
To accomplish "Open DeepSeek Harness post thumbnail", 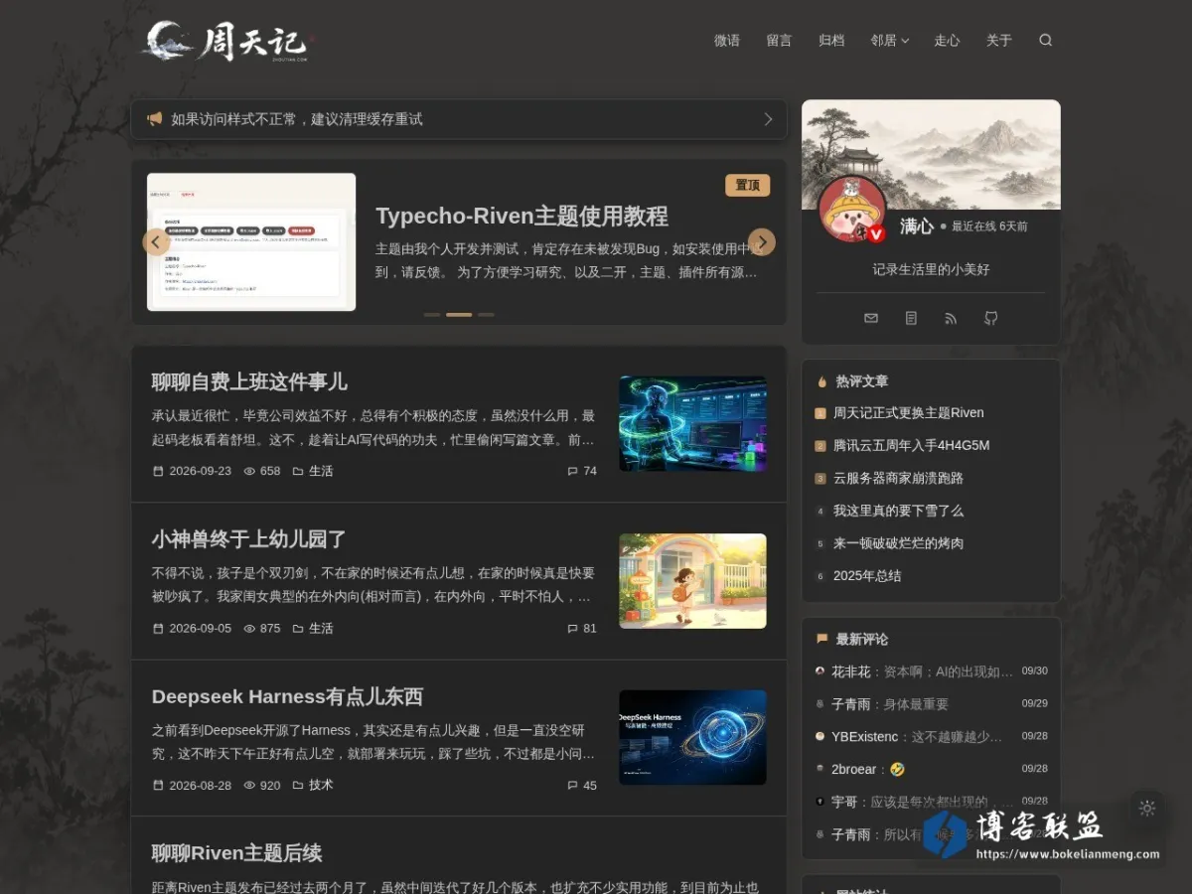I will point(692,737).
